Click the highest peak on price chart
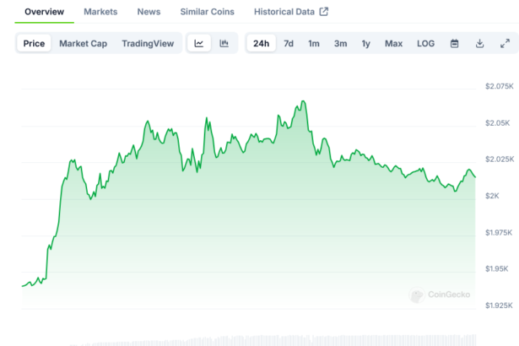 click(x=302, y=102)
